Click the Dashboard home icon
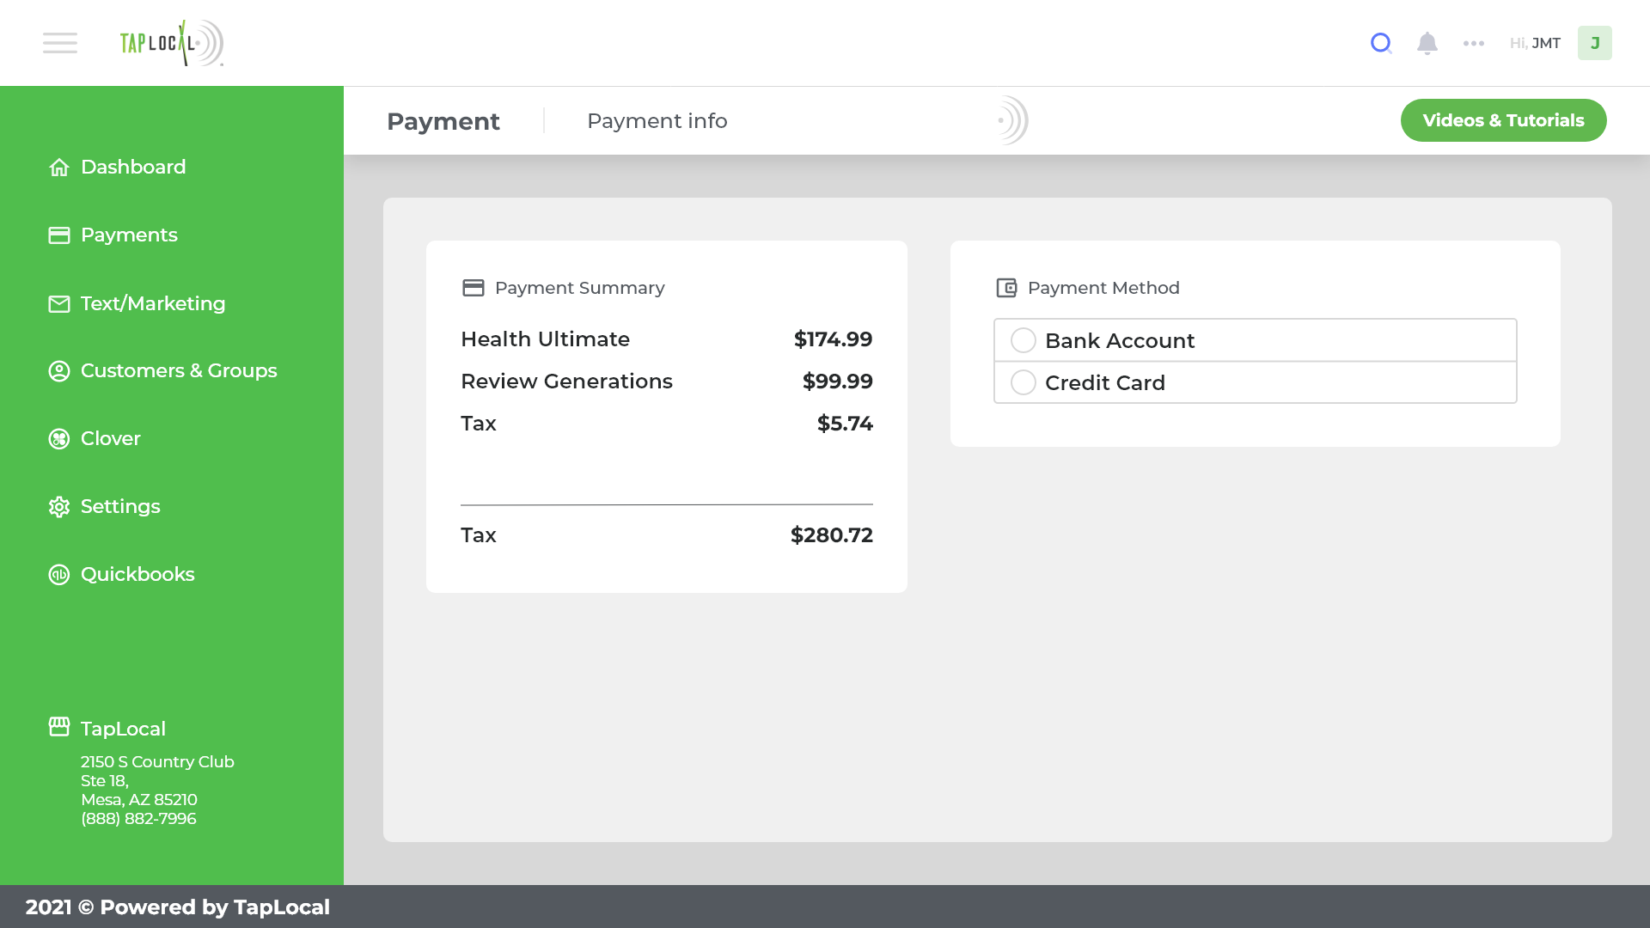The image size is (1650, 928). 59,167
